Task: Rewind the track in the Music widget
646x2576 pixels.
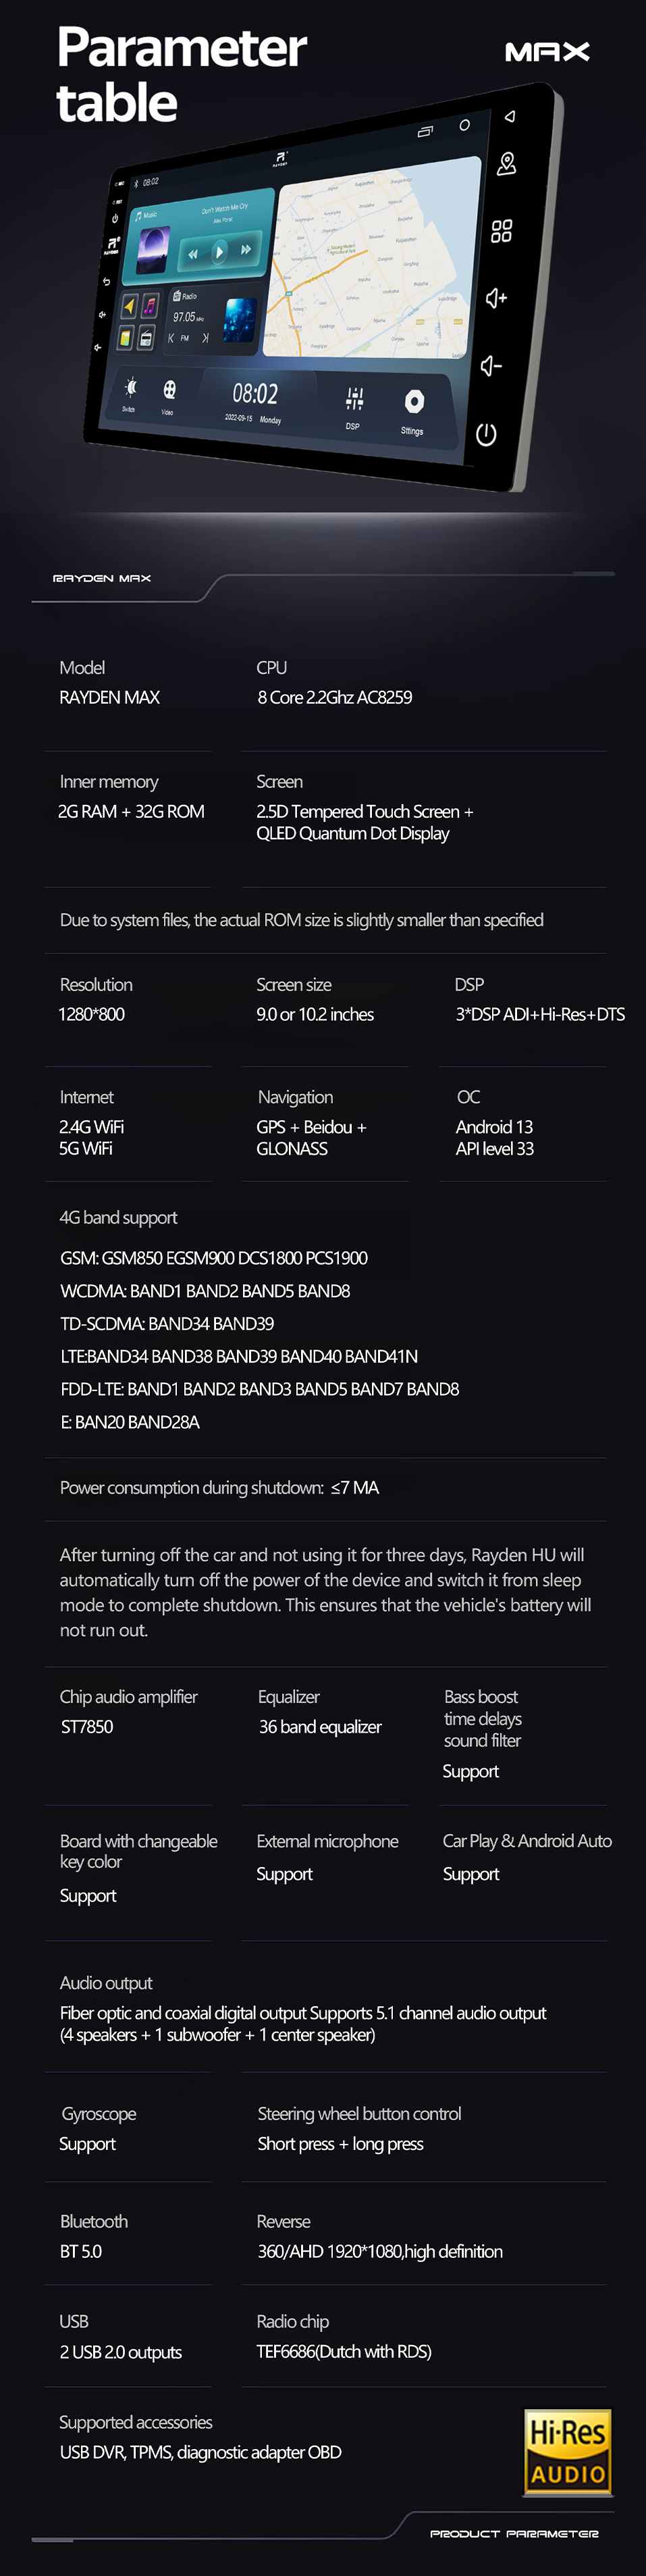Action: [x=193, y=255]
